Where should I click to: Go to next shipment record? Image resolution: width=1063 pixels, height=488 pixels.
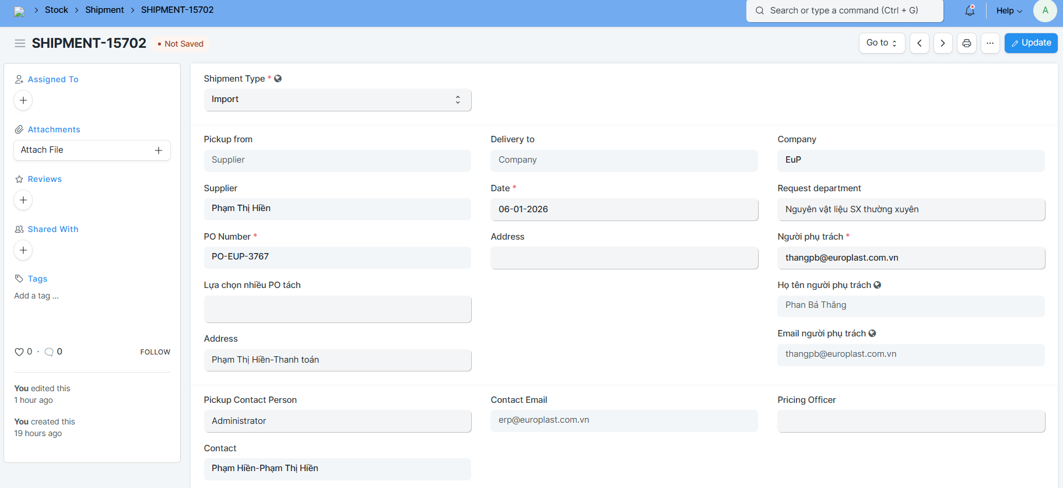(942, 43)
